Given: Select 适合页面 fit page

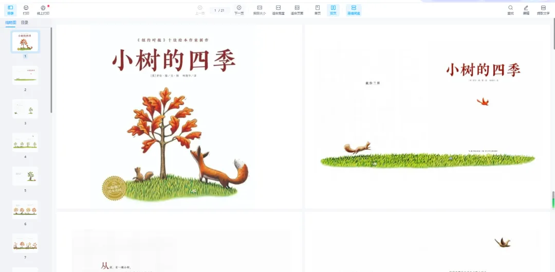Looking at the screenshot, I should point(297,10).
